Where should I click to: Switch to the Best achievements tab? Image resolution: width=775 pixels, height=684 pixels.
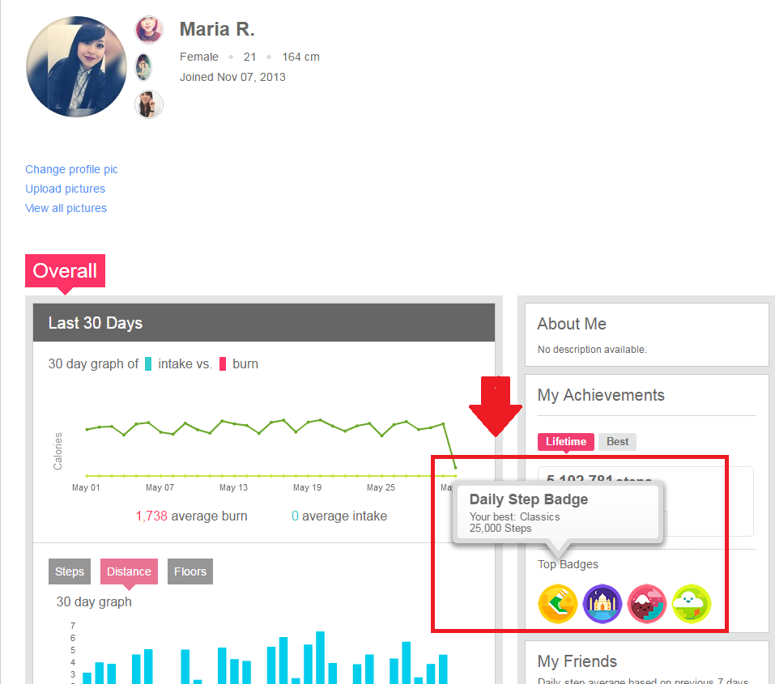pyautogui.click(x=617, y=442)
